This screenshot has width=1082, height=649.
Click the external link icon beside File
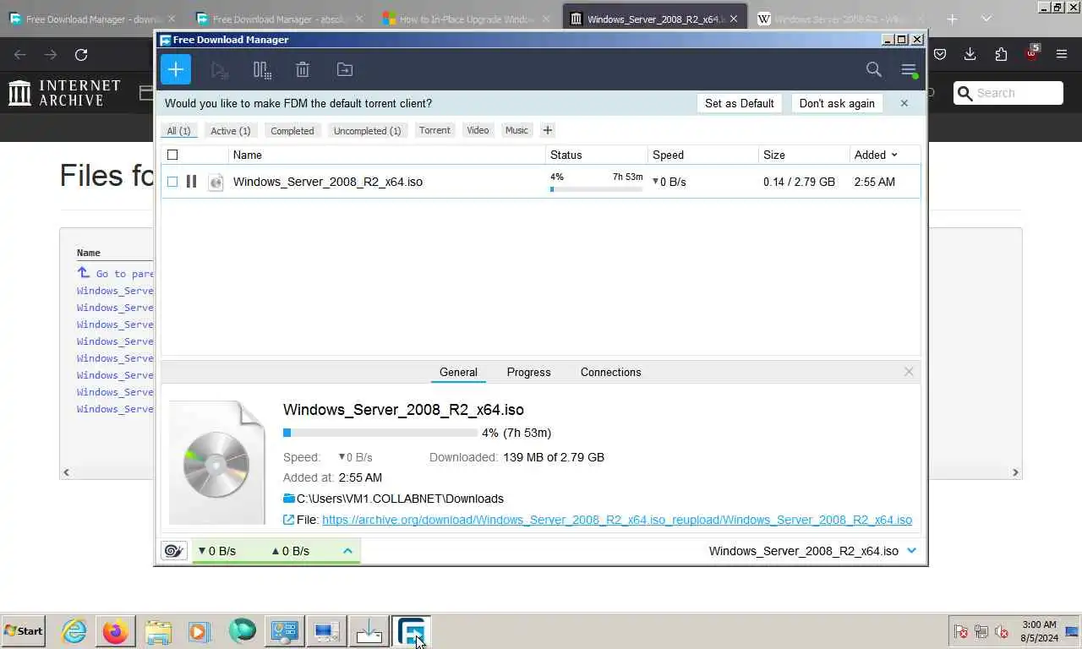click(289, 520)
